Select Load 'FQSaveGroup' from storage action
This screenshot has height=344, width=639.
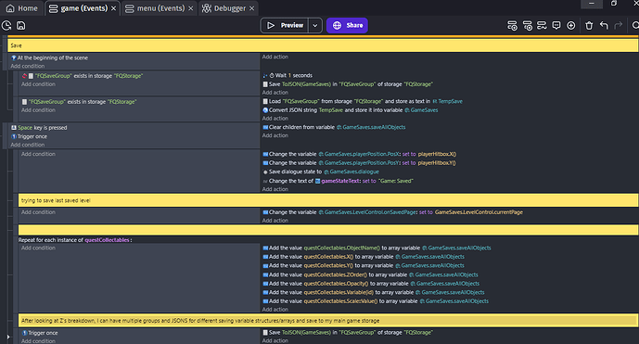(x=363, y=101)
